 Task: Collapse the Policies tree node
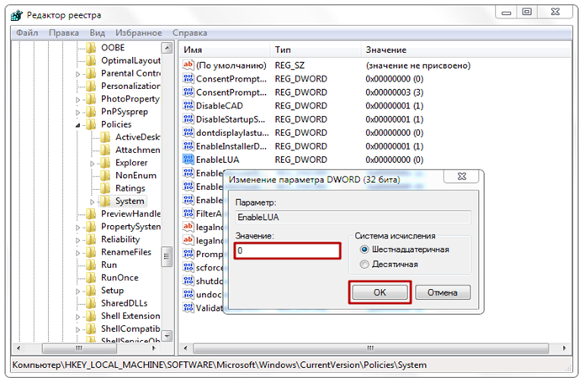79,124
